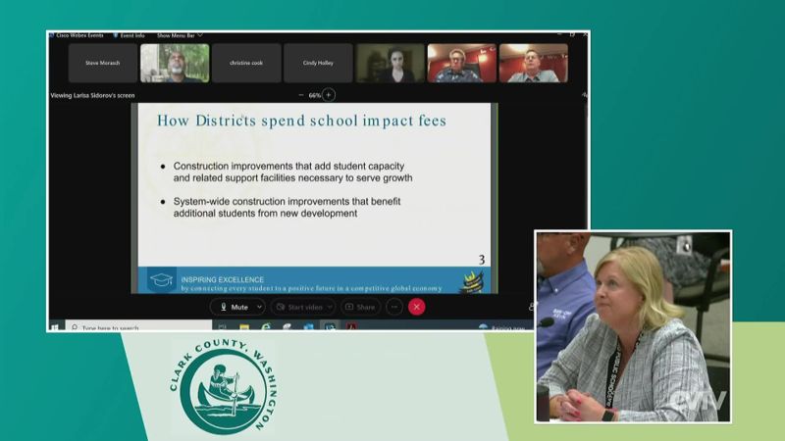Image resolution: width=785 pixels, height=441 pixels.
Task: Click the Cisco Webex Events title
Action: (81, 35)
